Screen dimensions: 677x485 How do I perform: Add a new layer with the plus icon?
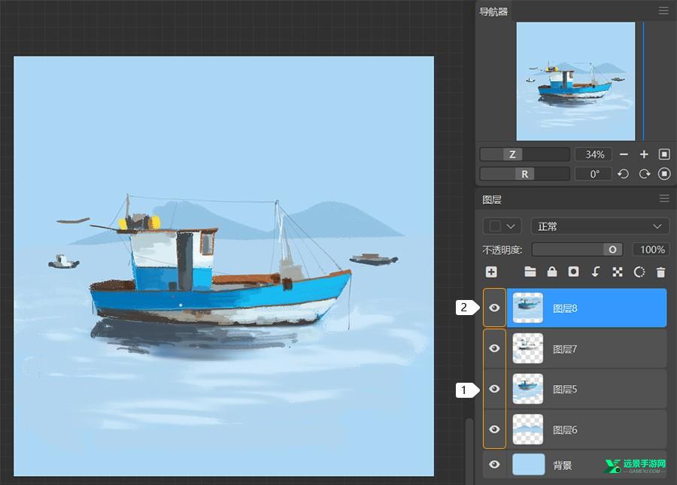tap(491, 272)
